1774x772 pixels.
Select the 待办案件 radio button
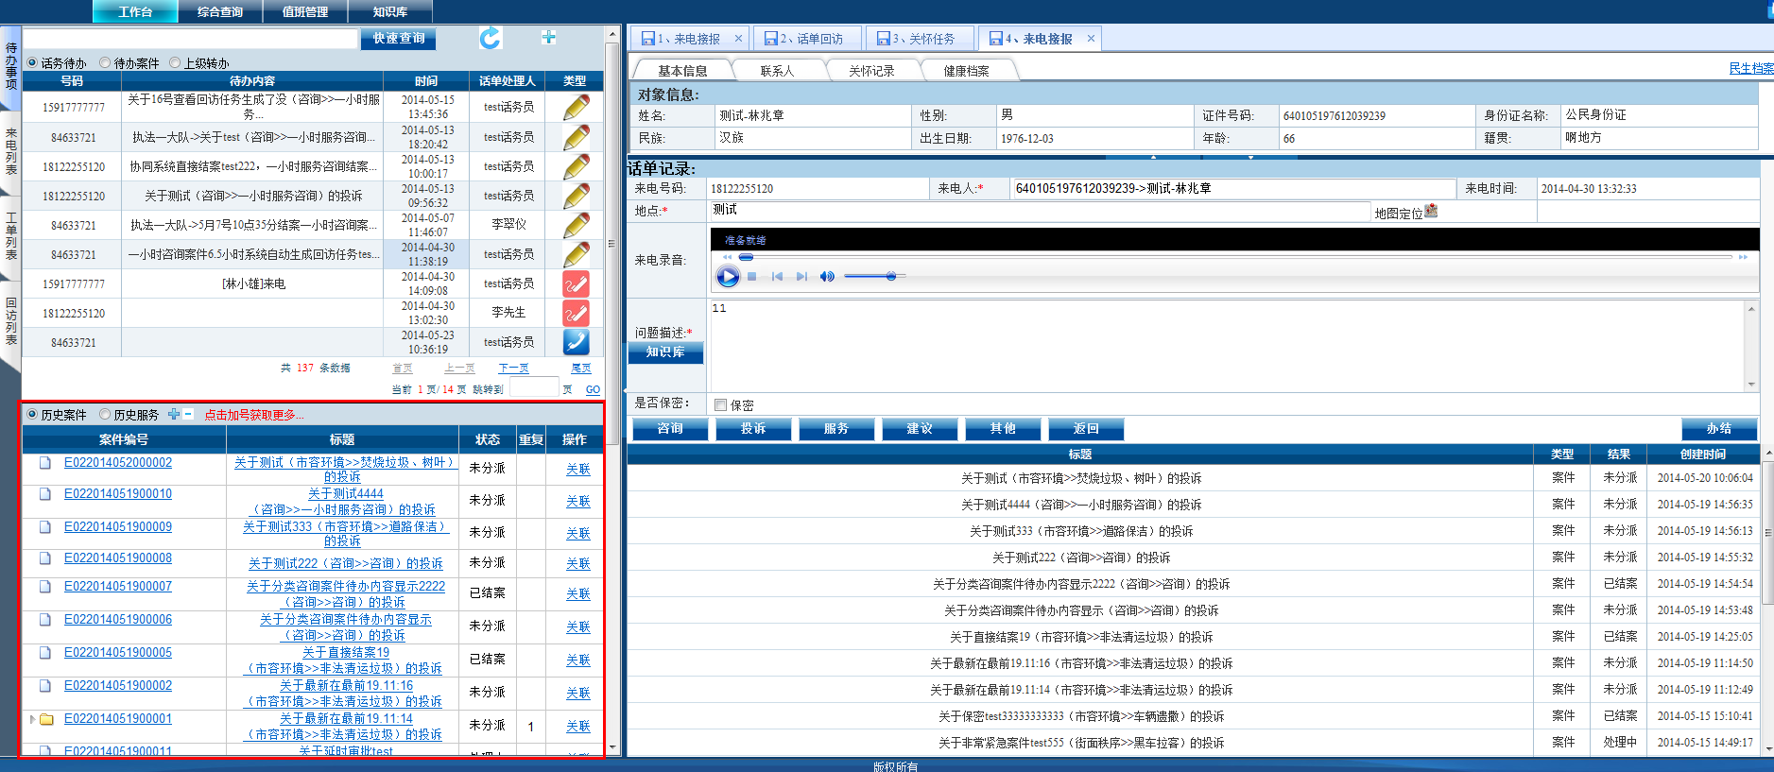(x=105, y=63)
